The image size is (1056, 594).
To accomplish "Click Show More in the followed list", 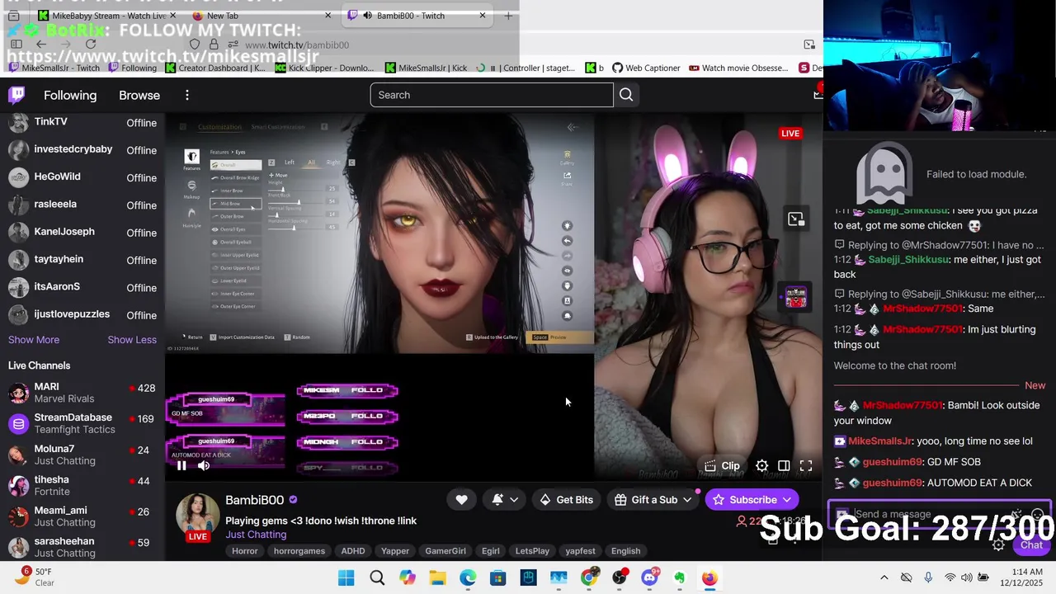I will click(34, 340).
